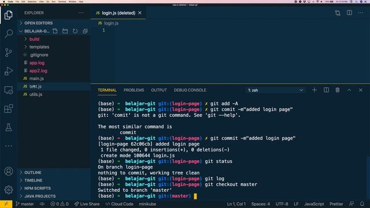Open the Explorer view in activity bar
The height and width of the screenshot is (208, 370).
tap(9, 15)
